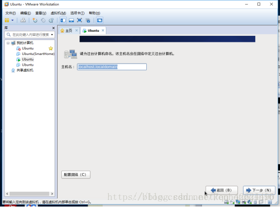
Task: Open the 编辑(E) menu
Action: click(25, 13)
